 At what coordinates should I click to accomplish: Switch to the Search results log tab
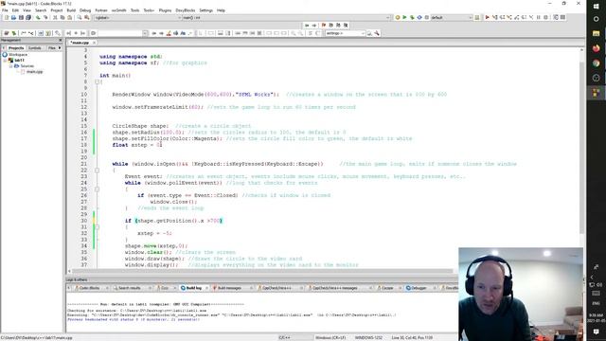point(130,288)
